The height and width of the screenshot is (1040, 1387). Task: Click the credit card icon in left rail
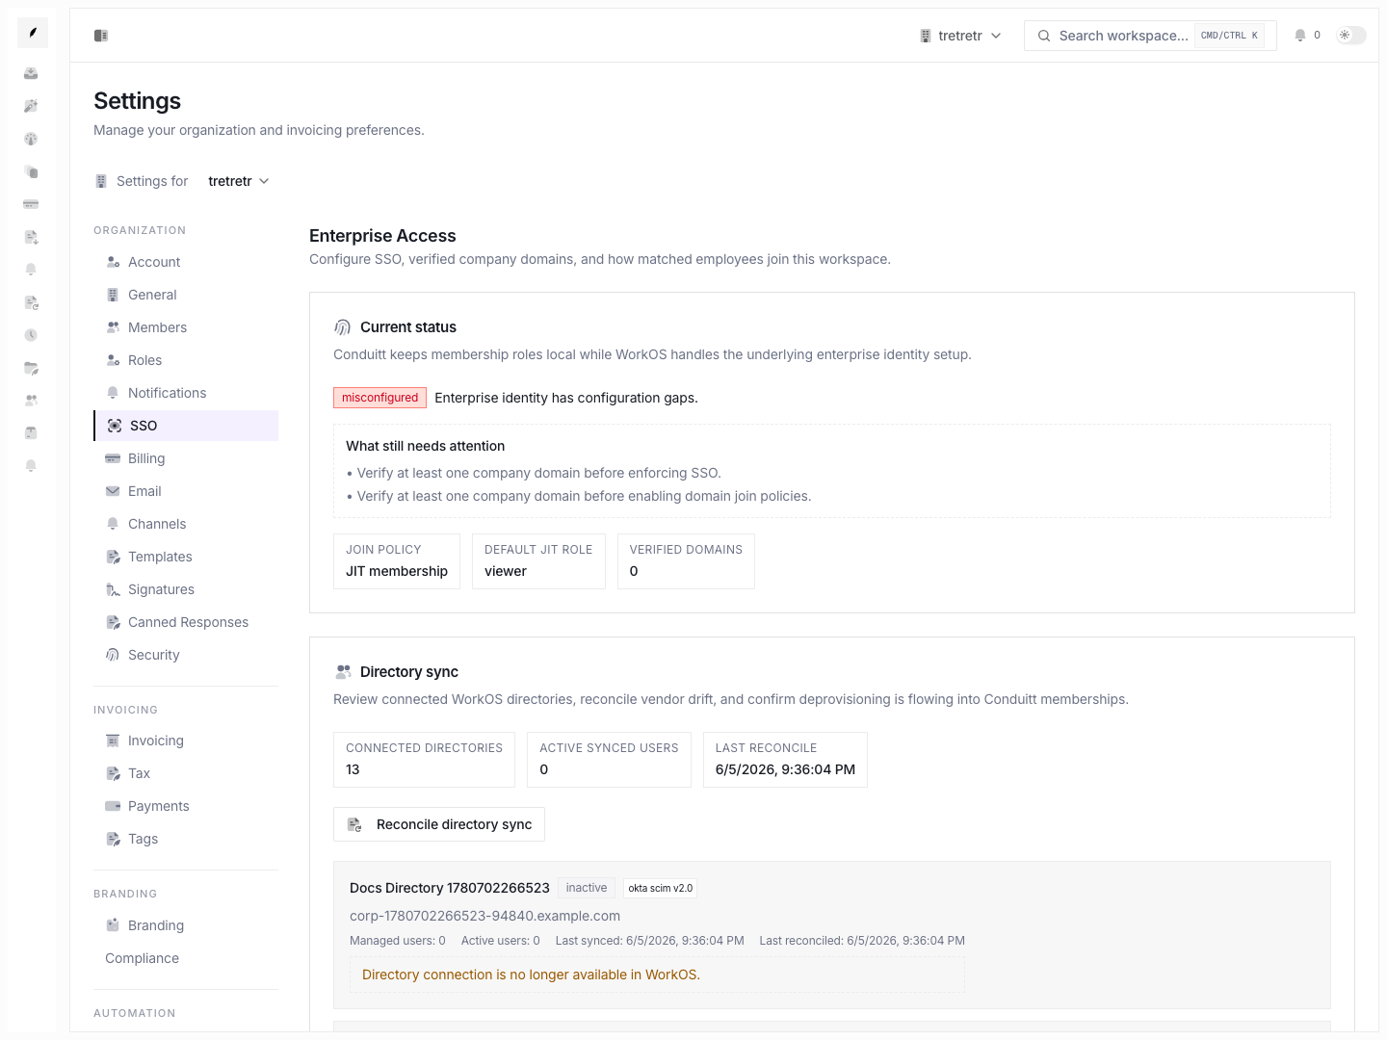31,204
